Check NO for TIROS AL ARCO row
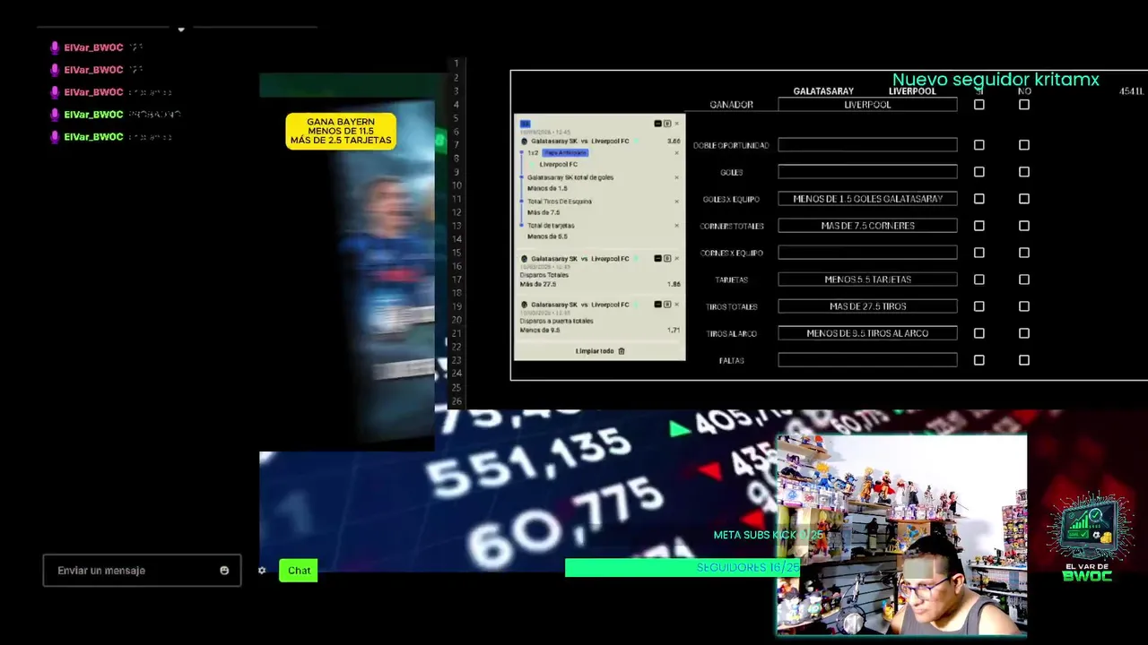This screenshot has height=645, width=1148. 1024,333
